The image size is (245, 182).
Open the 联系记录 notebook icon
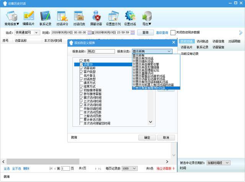pos(45,16)
